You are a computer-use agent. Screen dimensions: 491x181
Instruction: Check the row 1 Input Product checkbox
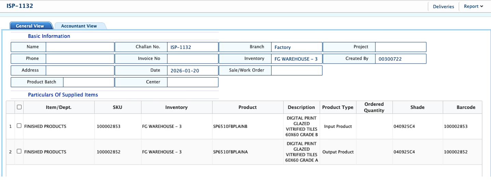click(19, 126)
